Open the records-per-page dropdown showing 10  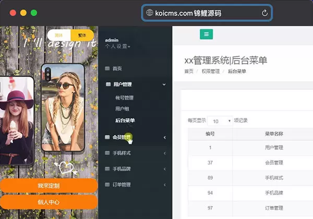(x=220, y=121)
